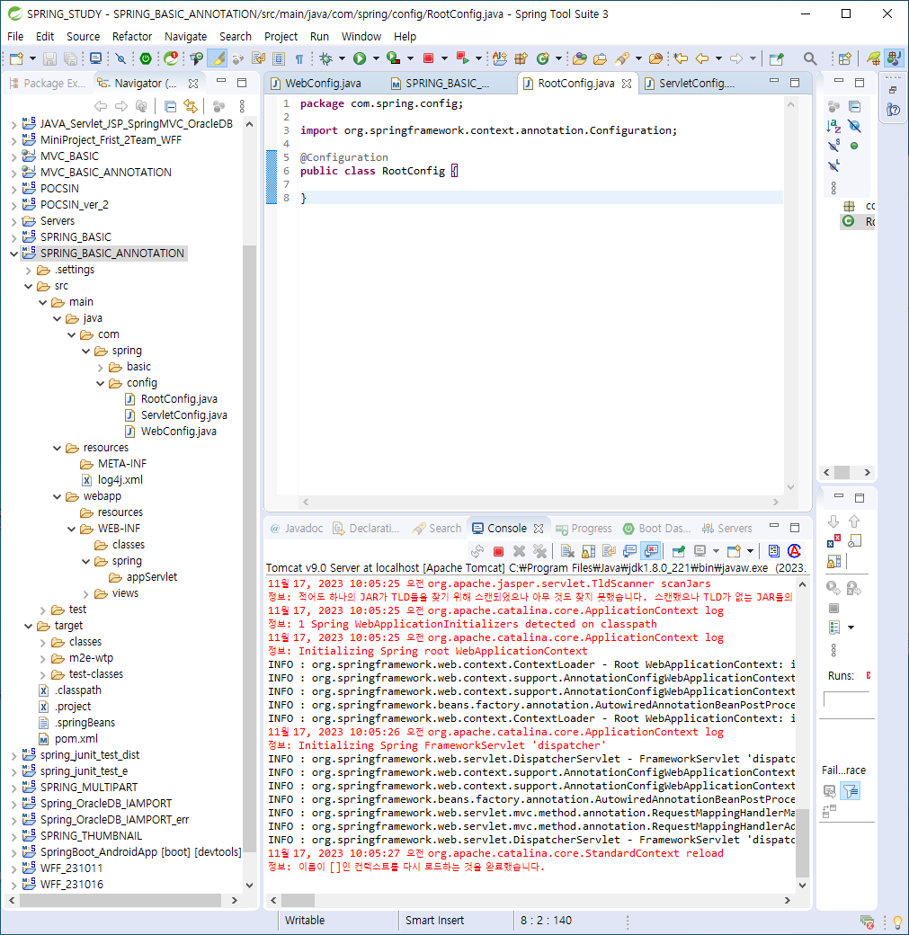Select the appServlet folder
The height and width of the screenshot is (935, 909).
151,577
